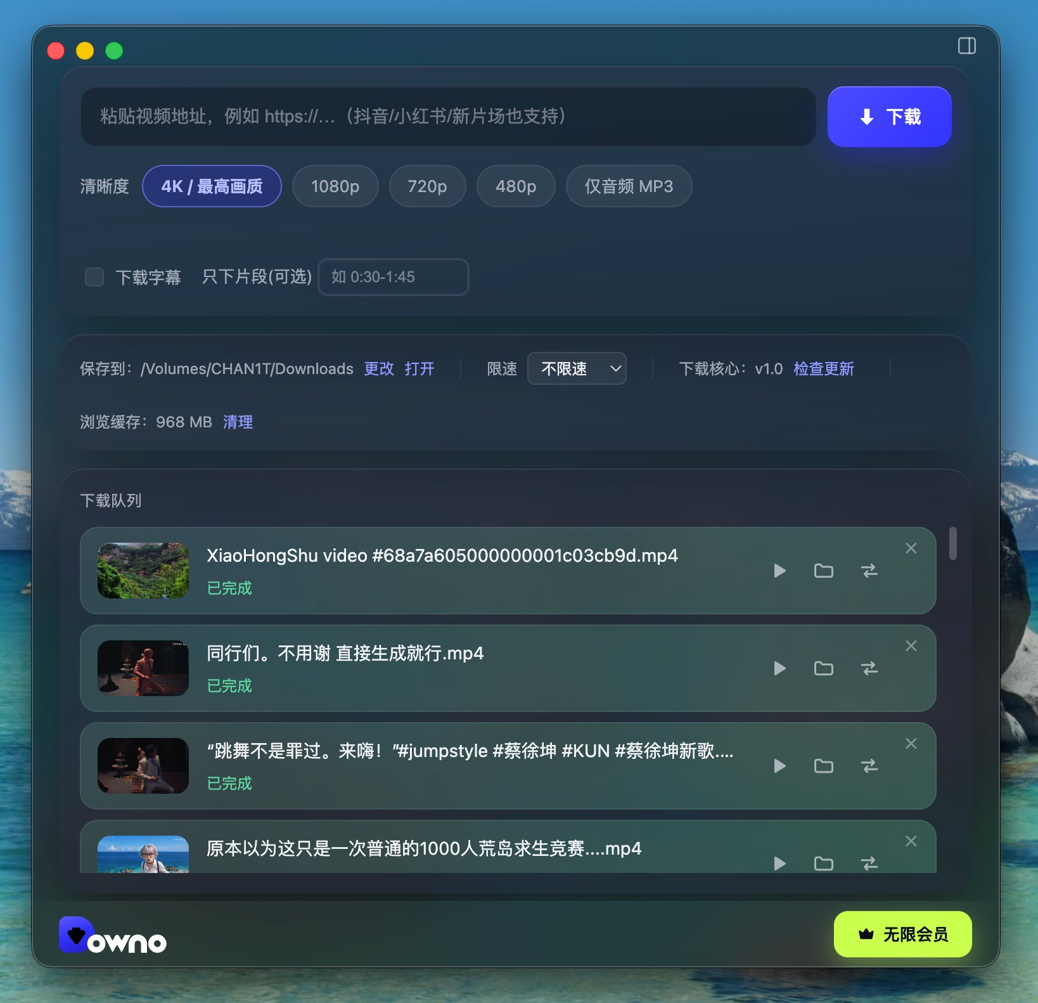
Task: Click the Downo logo
Action: (x=113, y=935)
